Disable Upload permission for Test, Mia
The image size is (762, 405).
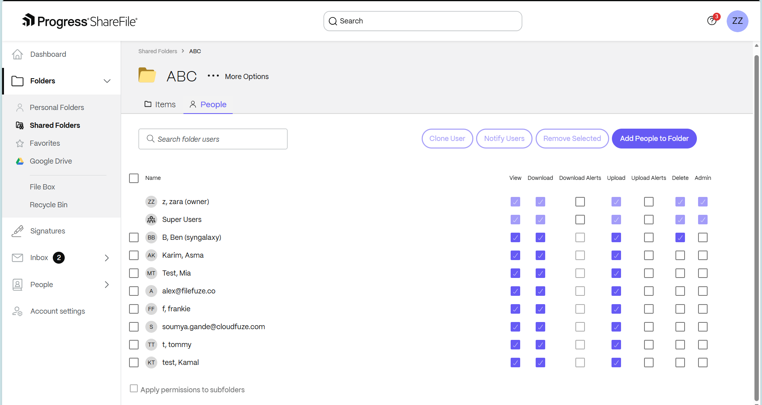(616, 273)
